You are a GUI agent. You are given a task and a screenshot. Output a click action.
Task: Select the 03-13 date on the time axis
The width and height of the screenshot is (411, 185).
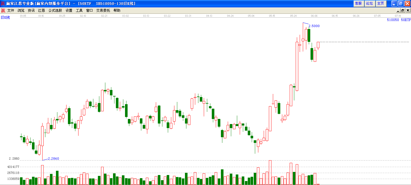click(146, 16)
